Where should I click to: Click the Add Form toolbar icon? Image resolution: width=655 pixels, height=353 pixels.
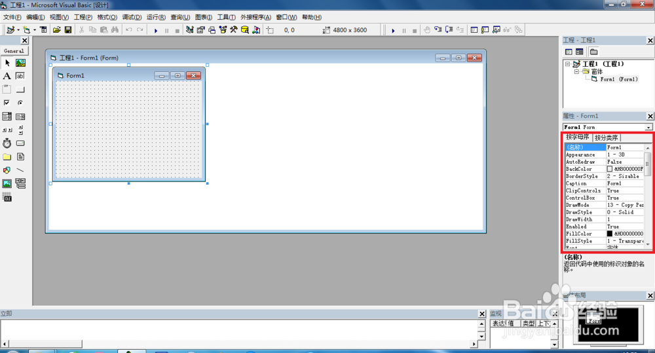click(x=27, y=29)
